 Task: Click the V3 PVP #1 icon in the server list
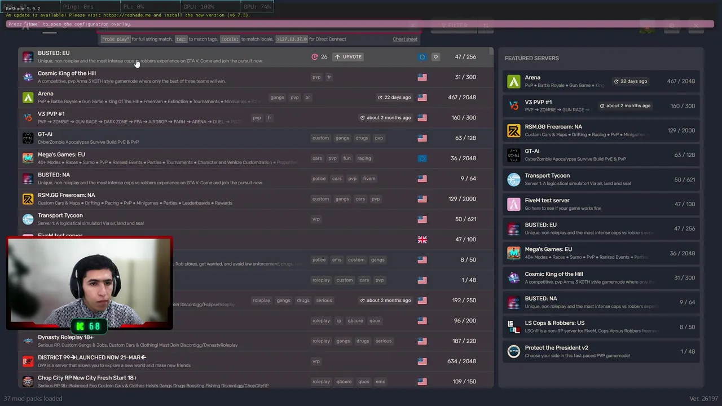(28, 118)
